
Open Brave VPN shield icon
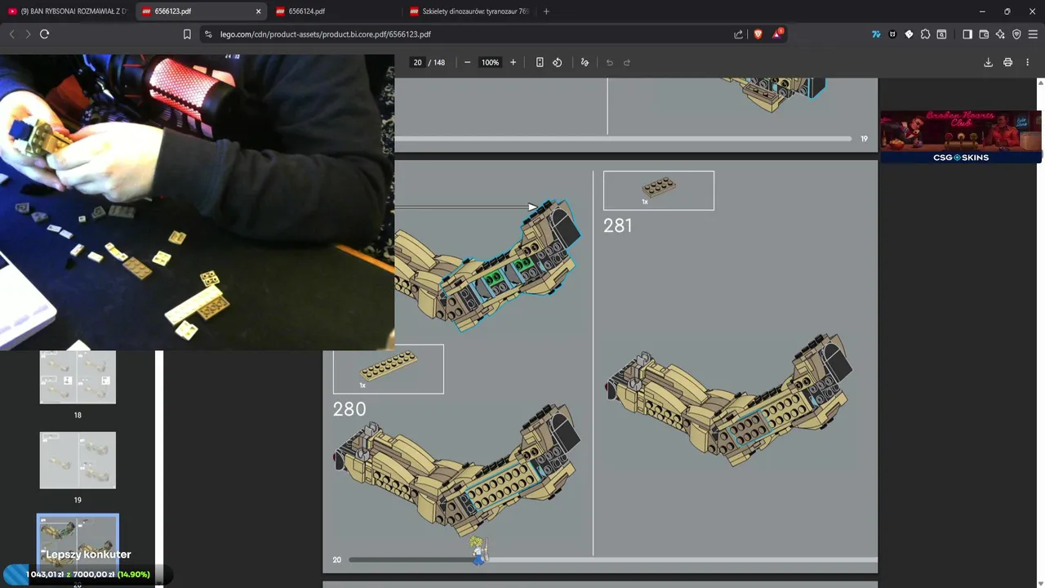coord(1016,34)
